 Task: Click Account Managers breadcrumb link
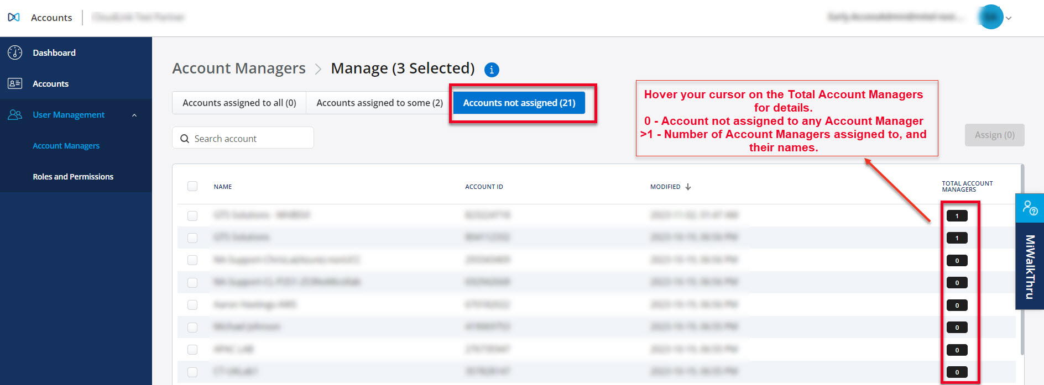point(239,68)
